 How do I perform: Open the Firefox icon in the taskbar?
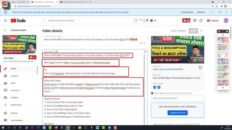point(56,127)
